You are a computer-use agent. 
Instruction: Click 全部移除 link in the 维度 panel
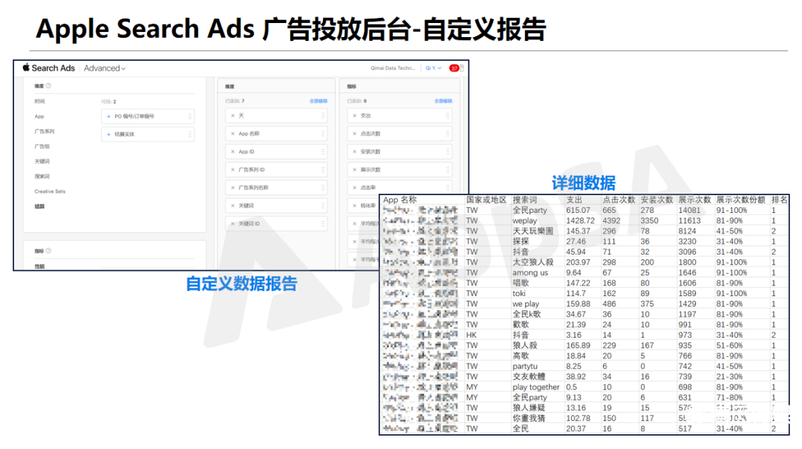318,101
